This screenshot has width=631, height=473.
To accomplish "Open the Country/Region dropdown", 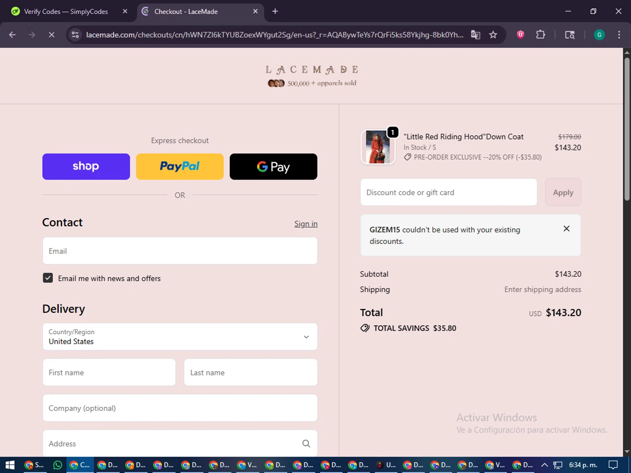I will 180,337.
